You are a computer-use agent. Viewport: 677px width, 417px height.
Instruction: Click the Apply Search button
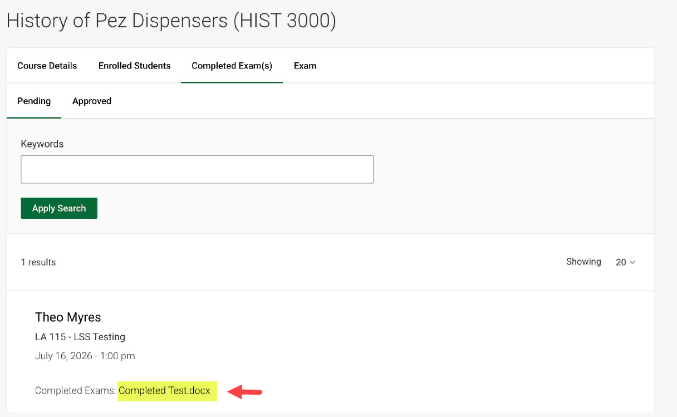(x=59, y=208)
